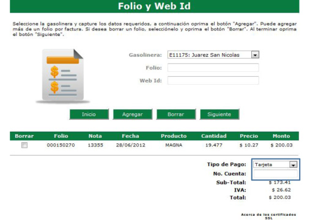Click the Tarjeta payment type selection
Viewport: 310px width, 222px height.
tap(271, 165)
